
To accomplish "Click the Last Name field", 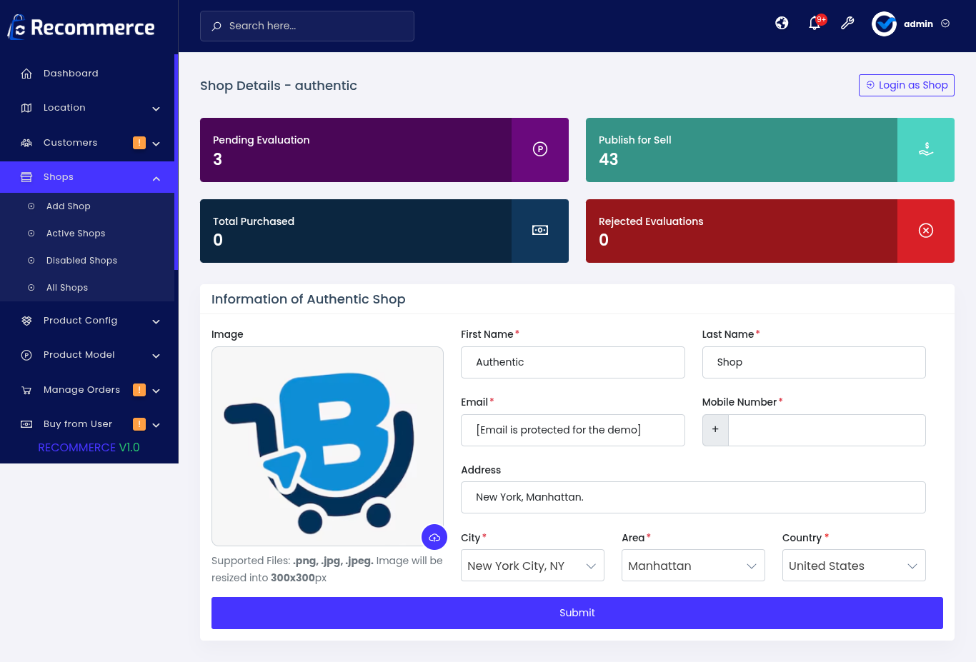I will tap(814, 362).
